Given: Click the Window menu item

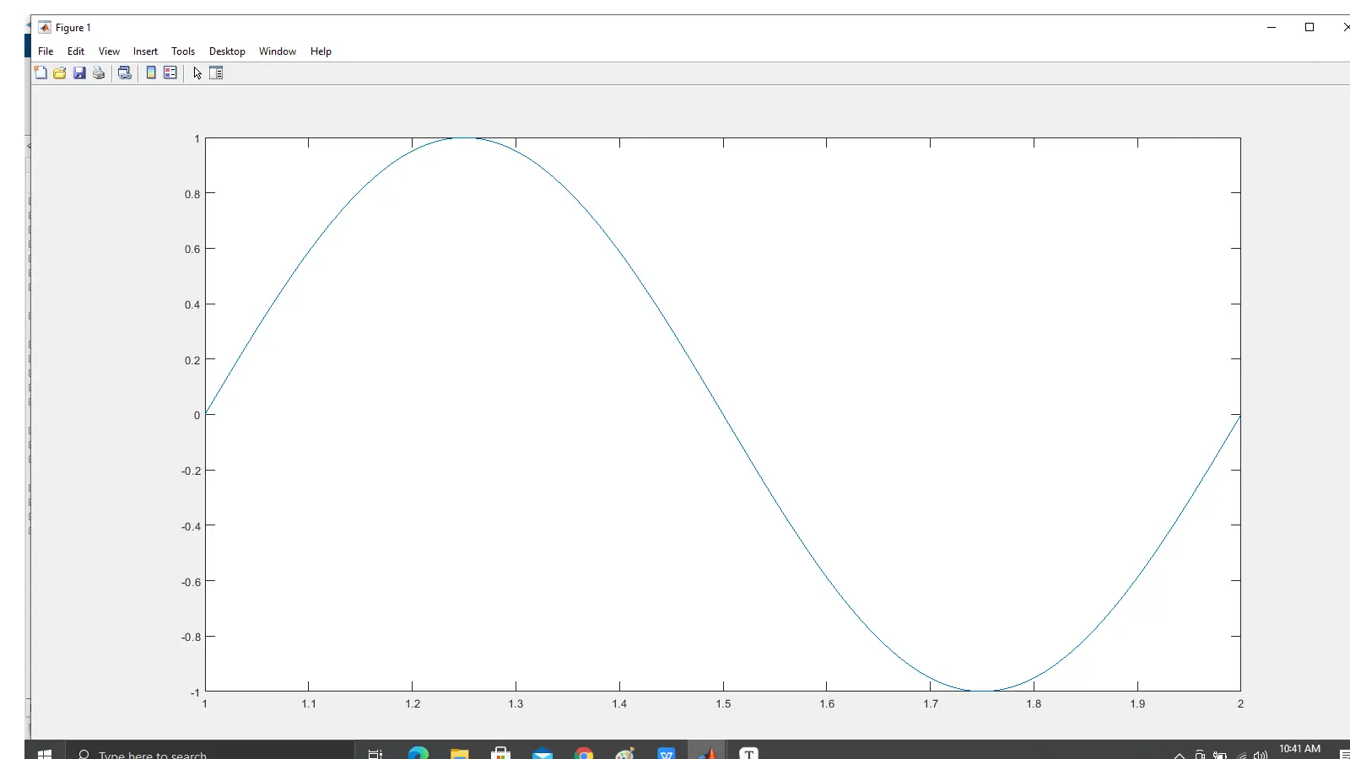Looking at the screenshot, I should (x=277, y=51).
